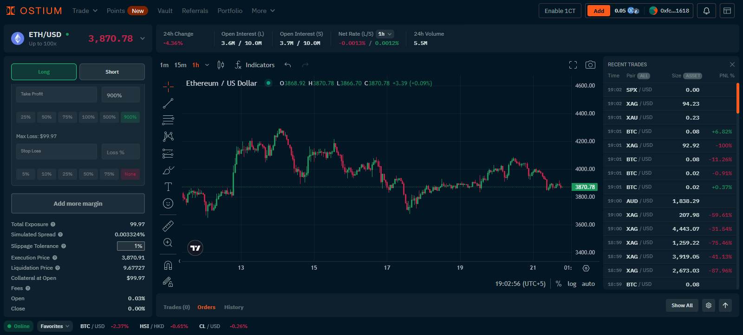Open the candlestick chart type selector
This screenshot has height=335, width=743.
pos(221,65)
